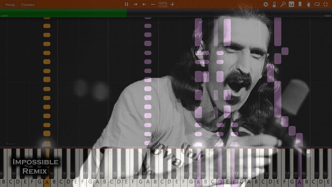The image size is (332, 187).
Task: Pause the song playback
Action: point(127,4)
